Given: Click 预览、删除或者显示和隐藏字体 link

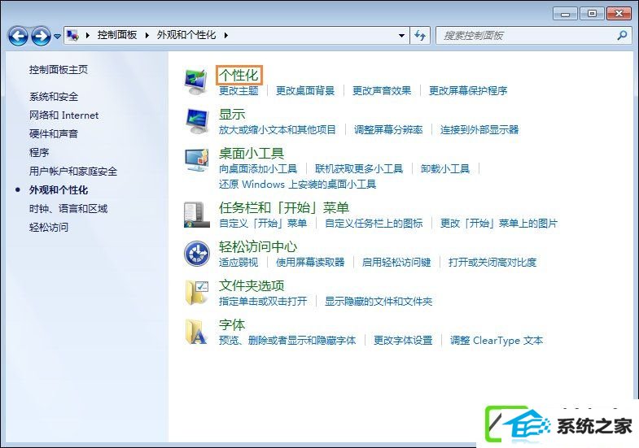Looking at the screenshot, I should 287,341.
